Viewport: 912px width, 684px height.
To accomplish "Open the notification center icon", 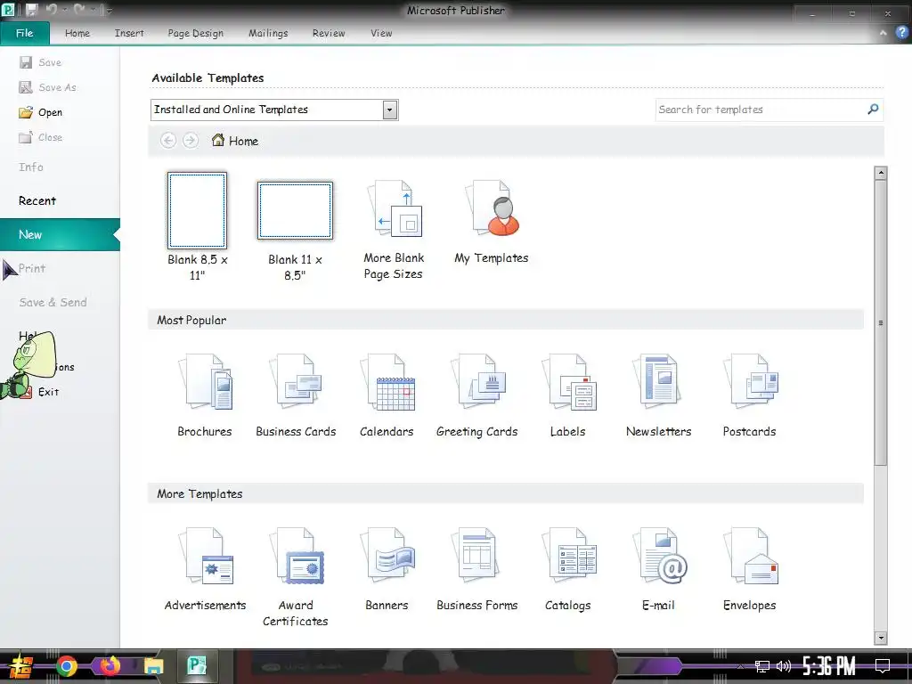I will click(883, 666).
